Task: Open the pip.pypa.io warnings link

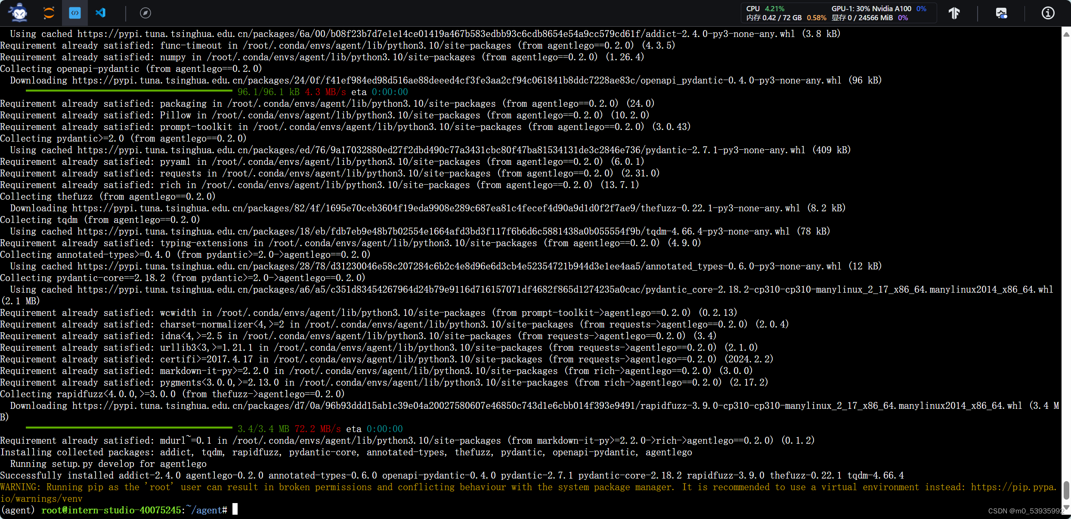Action: click(1013, 487)
